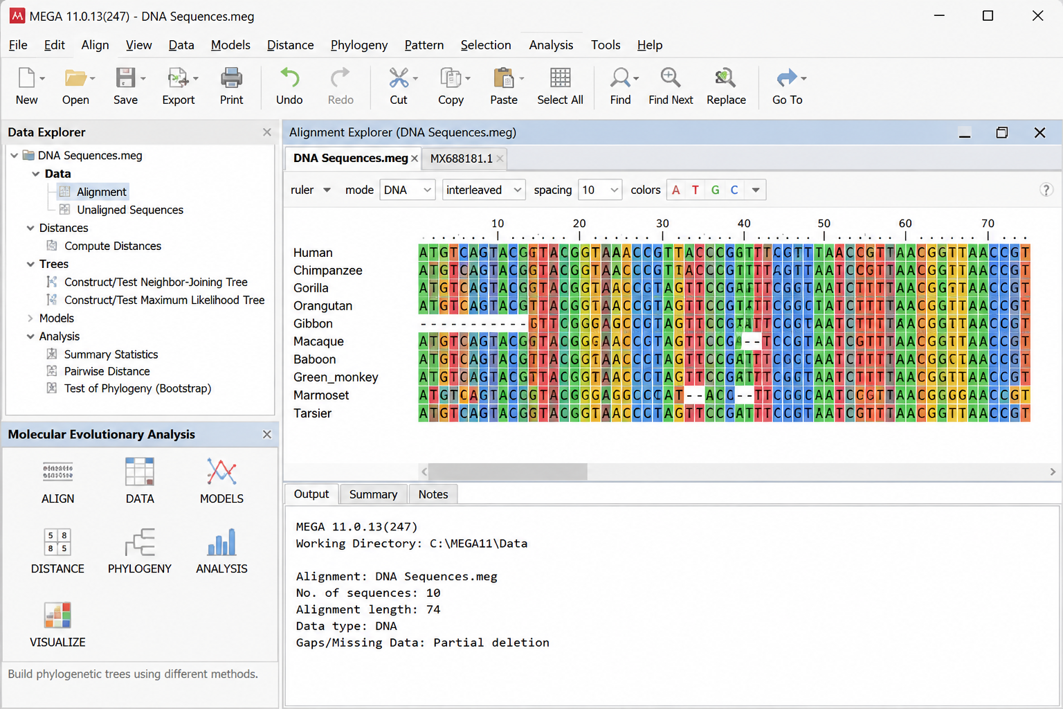Select Pairwise Distance tree item
This screenshot has width=1063, height=709.
tap(107, 371)
